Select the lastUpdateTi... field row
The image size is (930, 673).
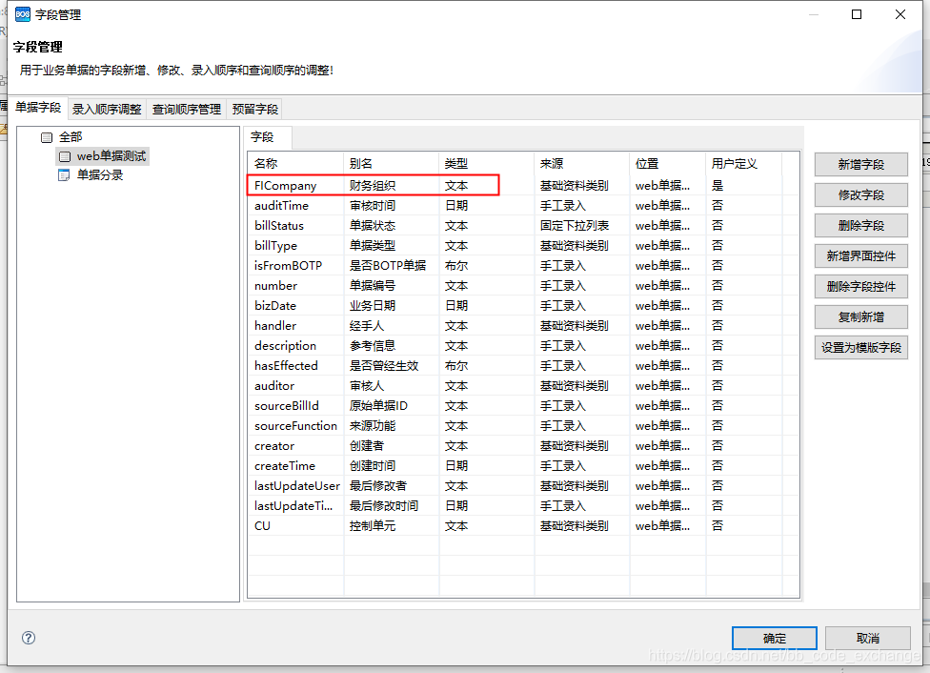click(524, 505)
